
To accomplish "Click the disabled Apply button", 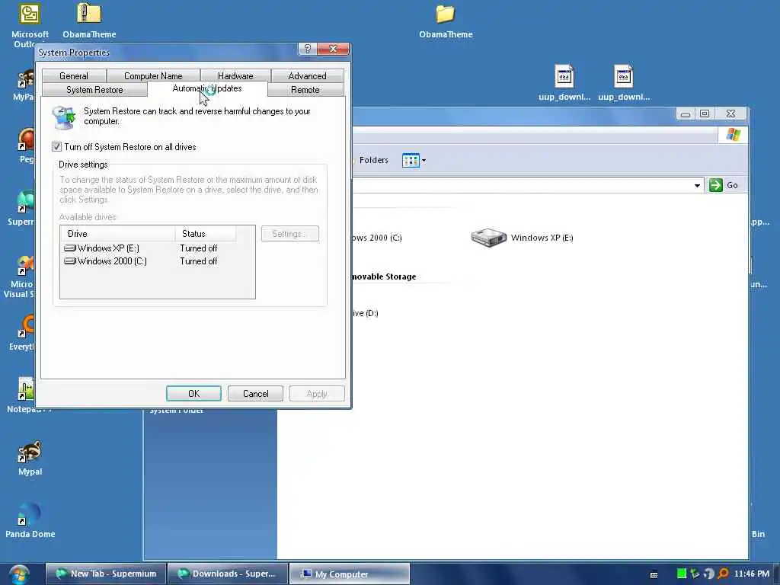I will click(x=317, y=394).
